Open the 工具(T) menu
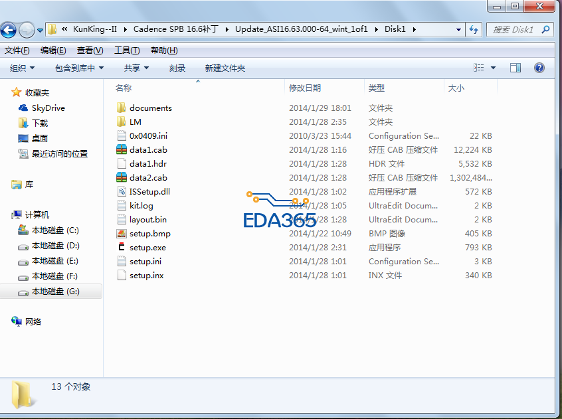Screen dimensions: 562x419 tap(127, 50)
